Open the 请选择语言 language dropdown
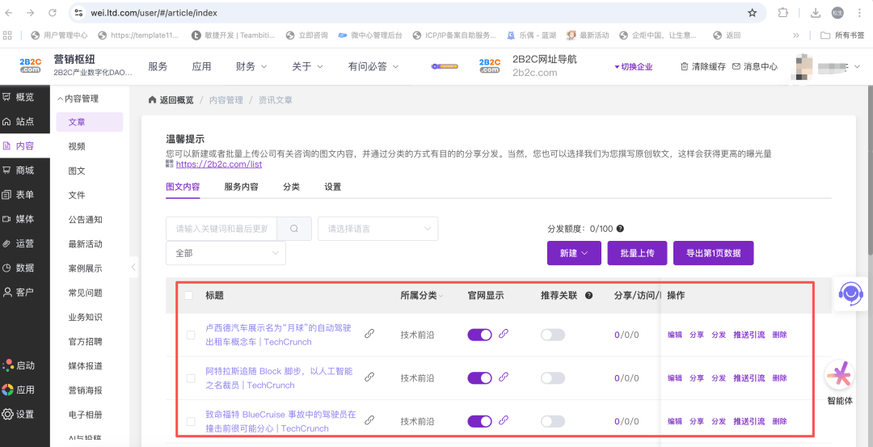The height and width of the screenshot is (447, 873). pyautogui.click(x=377, y=229)
